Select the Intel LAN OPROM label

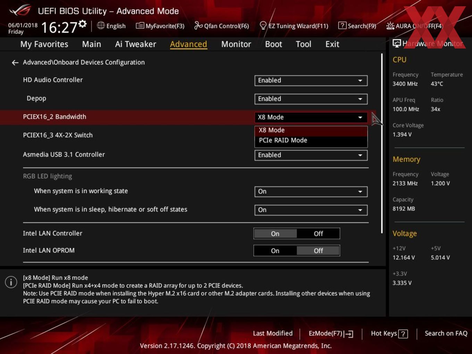point(49,251)
